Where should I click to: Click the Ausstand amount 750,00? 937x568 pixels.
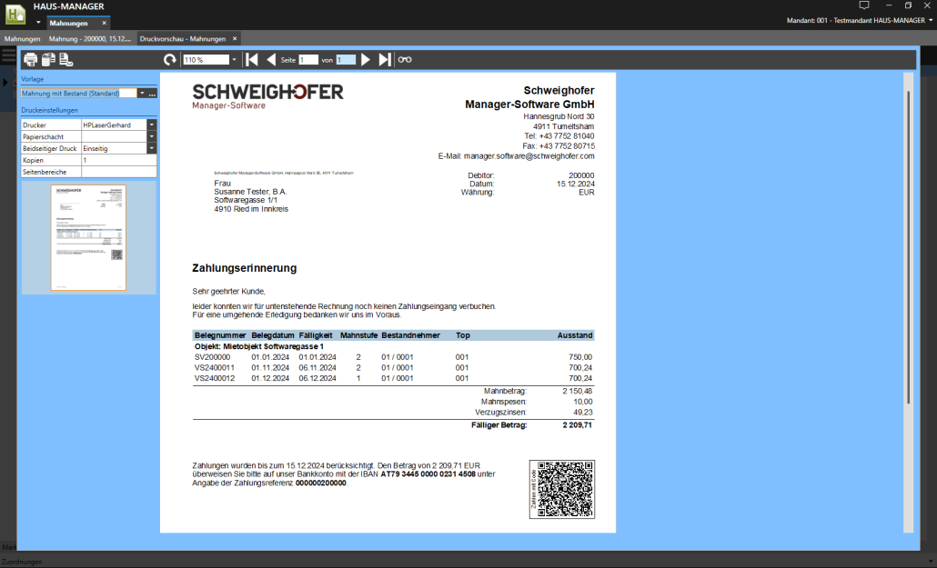click(580, 357)
